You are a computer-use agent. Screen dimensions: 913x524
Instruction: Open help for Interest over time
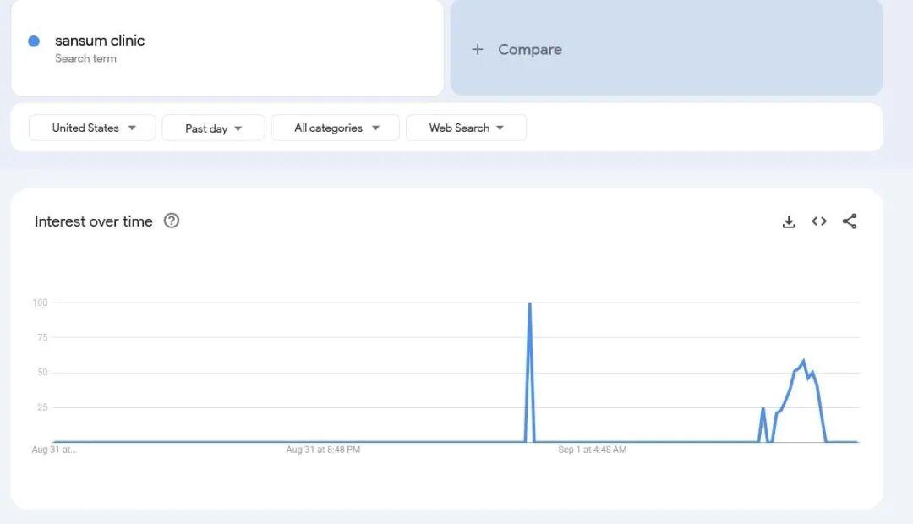172,221
